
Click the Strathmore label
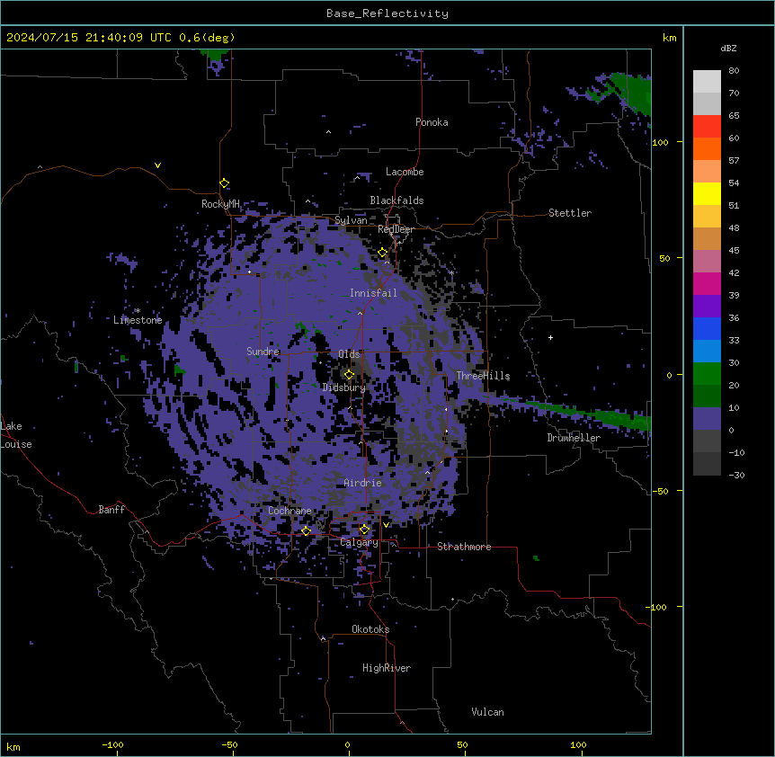(x=464, y=547)
